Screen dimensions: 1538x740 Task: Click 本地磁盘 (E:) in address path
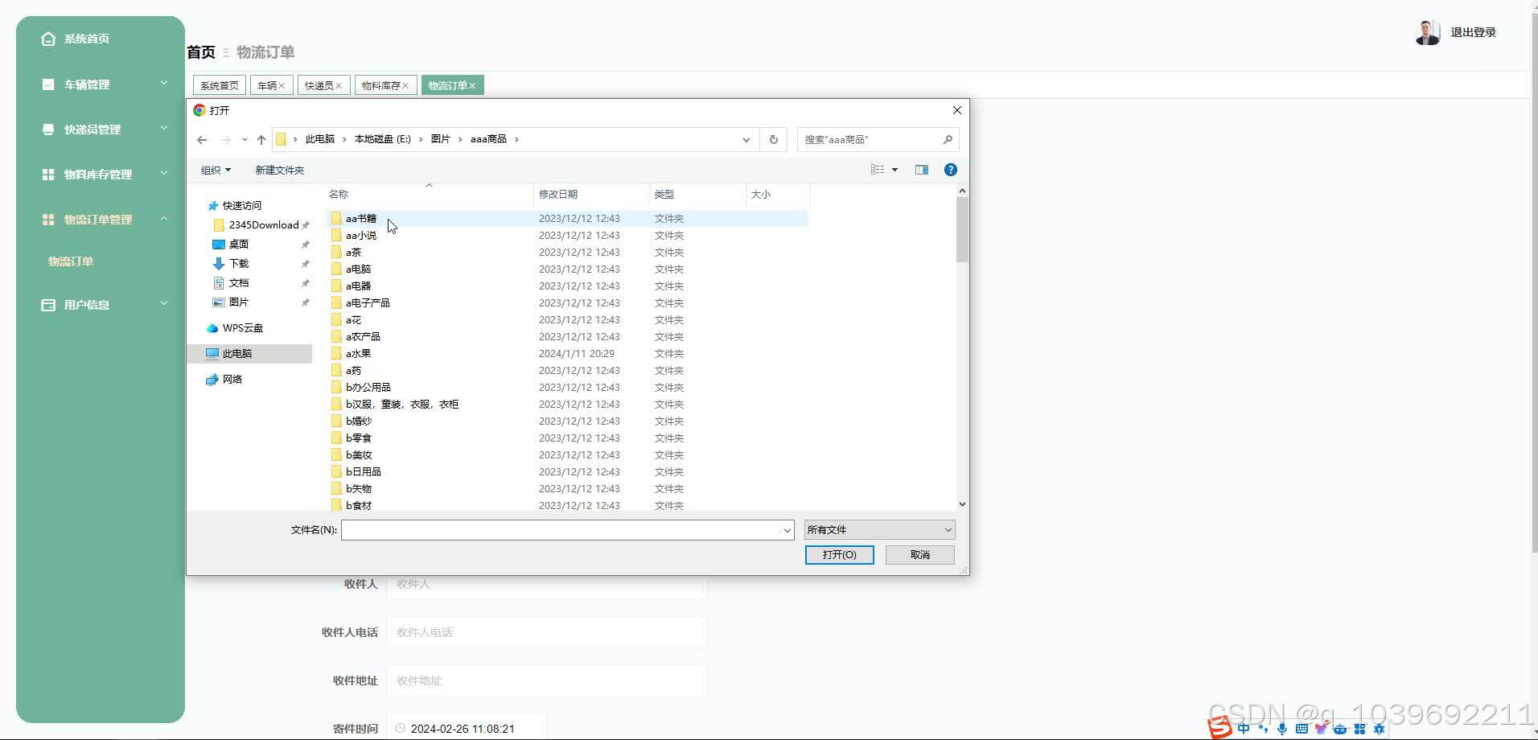(382, 139)
